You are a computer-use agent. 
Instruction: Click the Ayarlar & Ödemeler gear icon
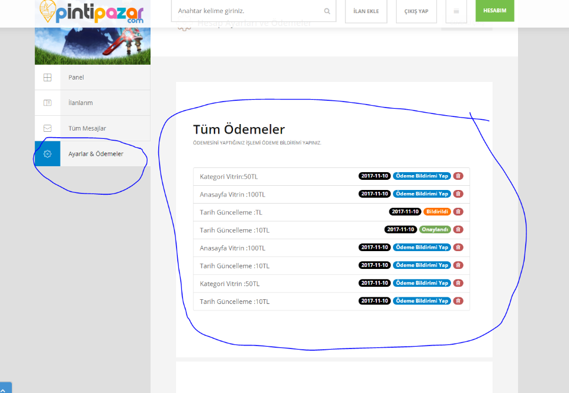coord(47,154)
